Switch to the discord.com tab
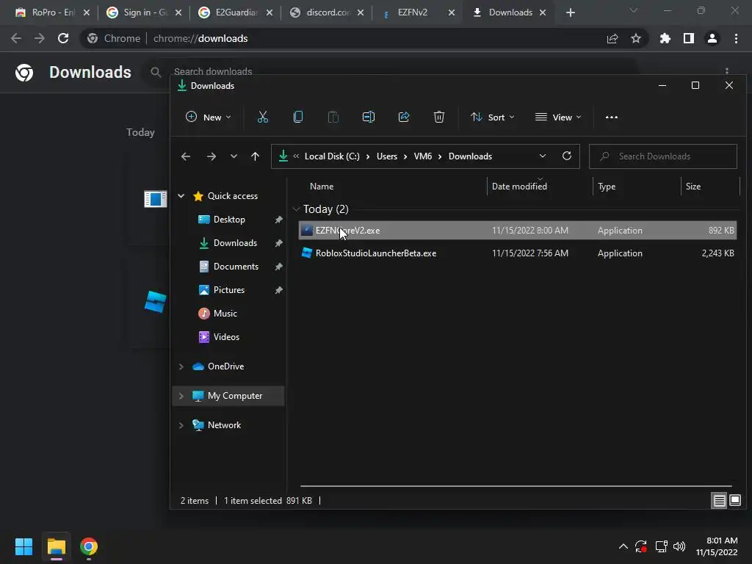Viewport: 752px width, 564px height. point(327,12)
